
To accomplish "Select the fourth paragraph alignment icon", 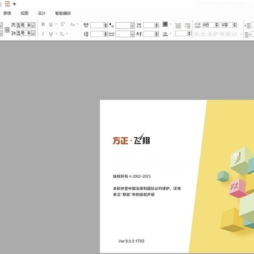I will coord(216,34).
